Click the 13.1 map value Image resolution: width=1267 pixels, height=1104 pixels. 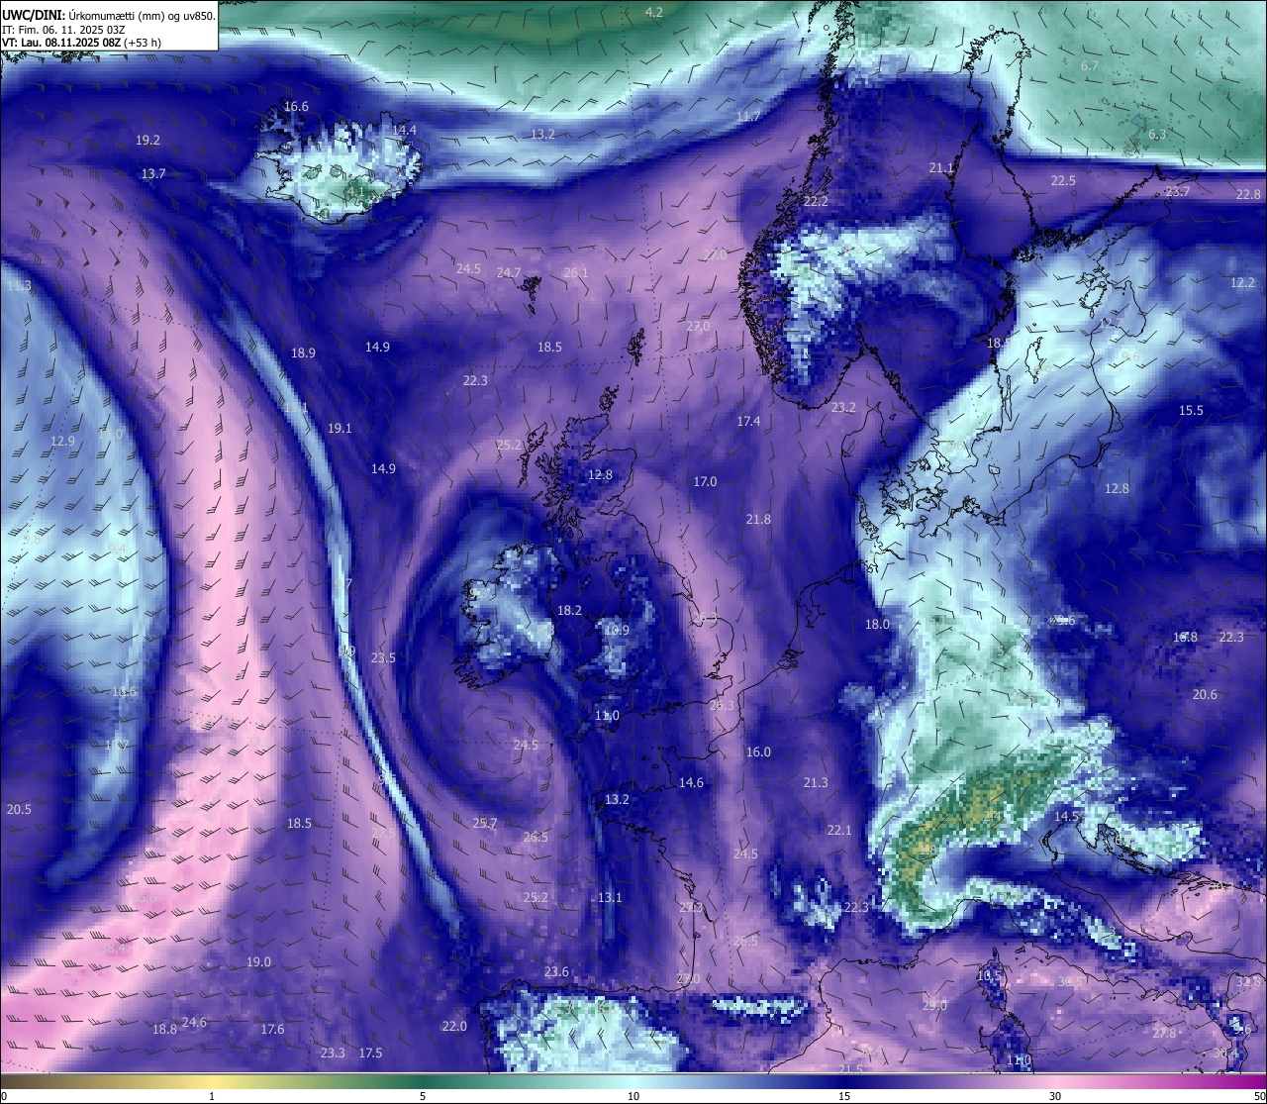(x=610, y=897)
